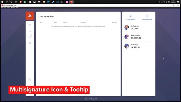Screen dimensions: 181x102
Task: Click the My Address wallet name
Action: [135, 26]
